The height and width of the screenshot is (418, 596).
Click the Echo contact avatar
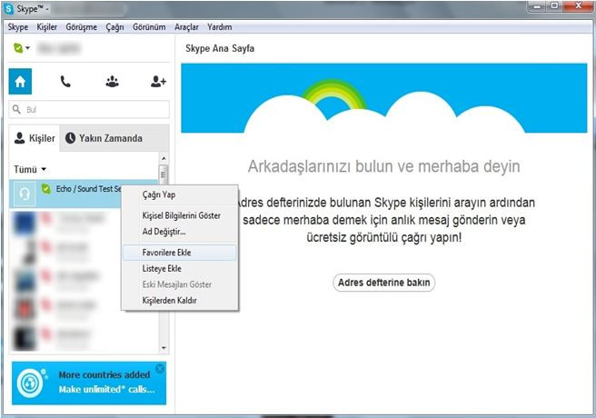25,194
